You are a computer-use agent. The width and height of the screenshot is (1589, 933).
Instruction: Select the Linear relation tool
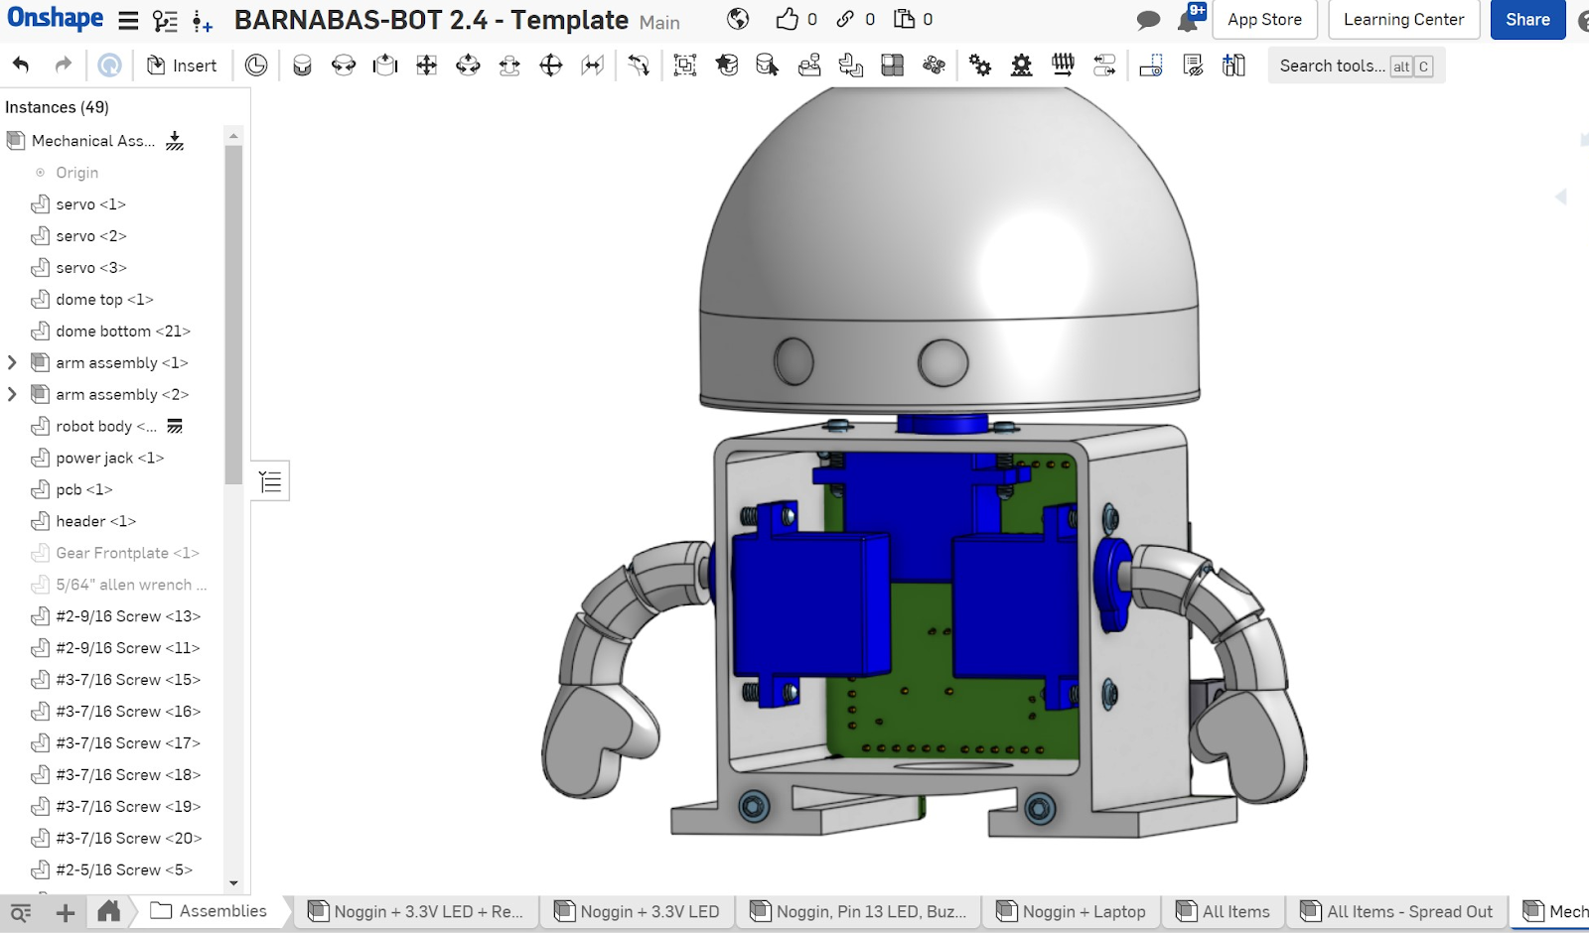[x=1104, y=66]
